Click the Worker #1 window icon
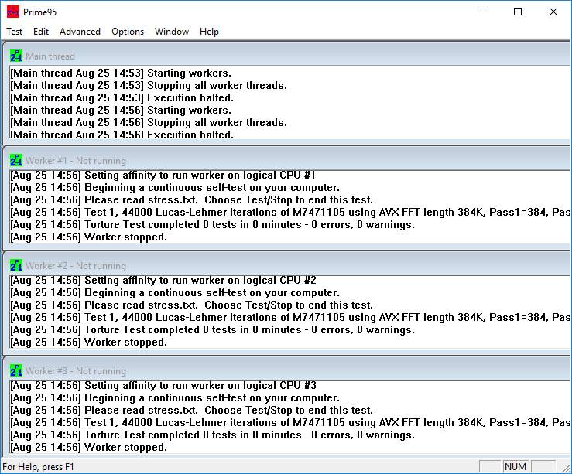This screenshot has height=474, width=572. click(16, 160)
